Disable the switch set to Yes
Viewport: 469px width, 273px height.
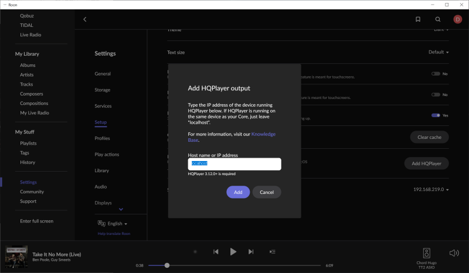[x=436, y=115]
